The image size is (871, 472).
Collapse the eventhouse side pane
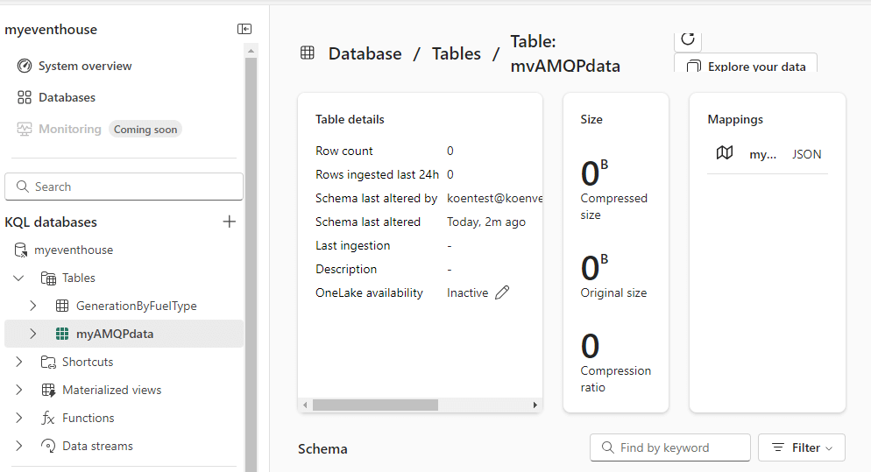click(x=244, y=29)
